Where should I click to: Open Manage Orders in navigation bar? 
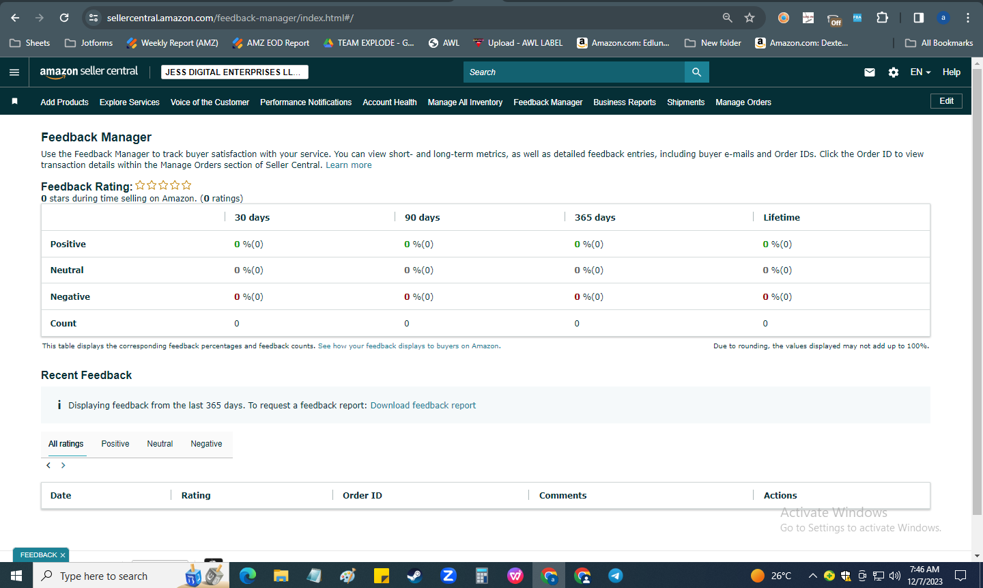pyautogui.click(x=743, y=102)
